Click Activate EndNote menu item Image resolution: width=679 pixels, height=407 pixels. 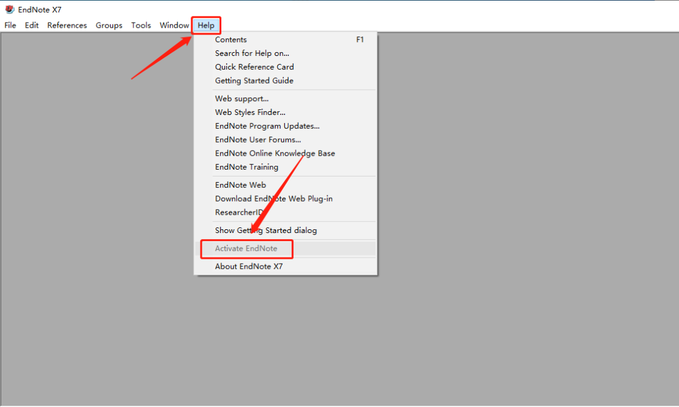286,248
